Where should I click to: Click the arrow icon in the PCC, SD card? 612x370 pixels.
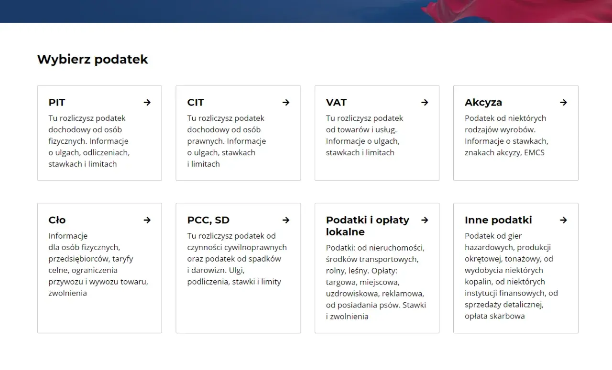tap(286, 220)
